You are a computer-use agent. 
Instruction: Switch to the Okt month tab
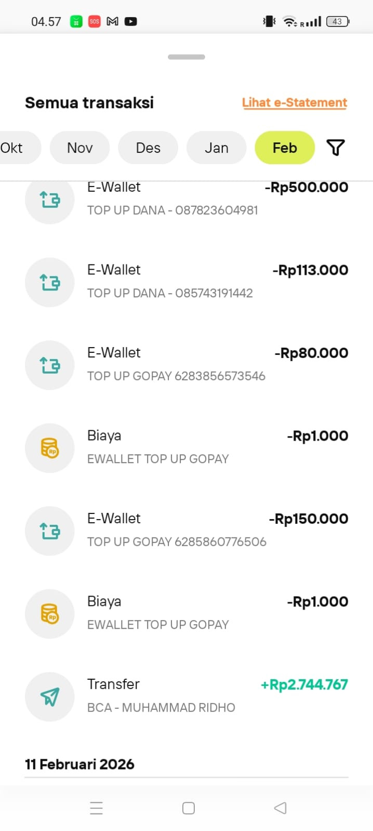16,148
